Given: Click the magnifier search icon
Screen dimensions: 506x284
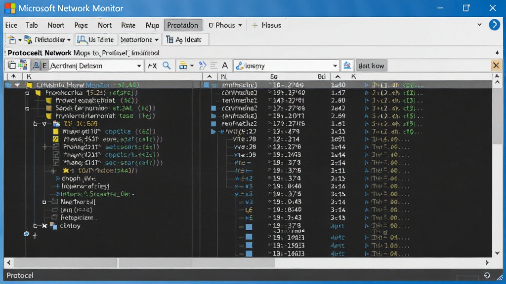Looking at the screenshot, I should (167, 66).
